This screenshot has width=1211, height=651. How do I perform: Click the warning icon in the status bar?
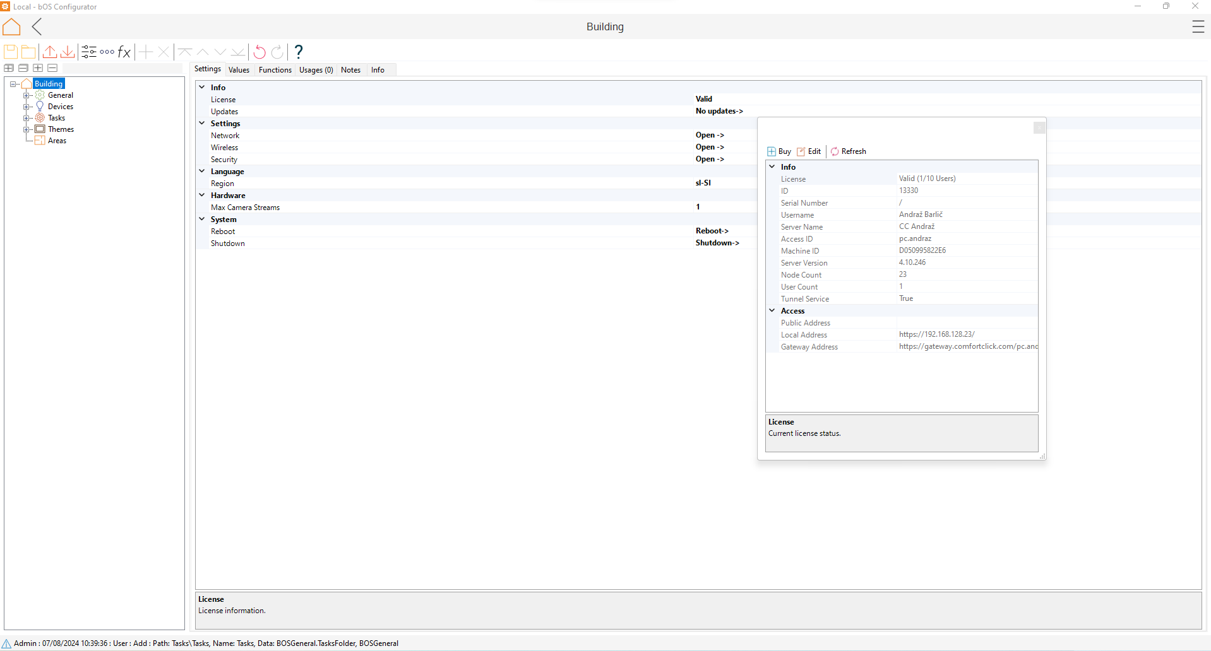[x=6, y=643]
